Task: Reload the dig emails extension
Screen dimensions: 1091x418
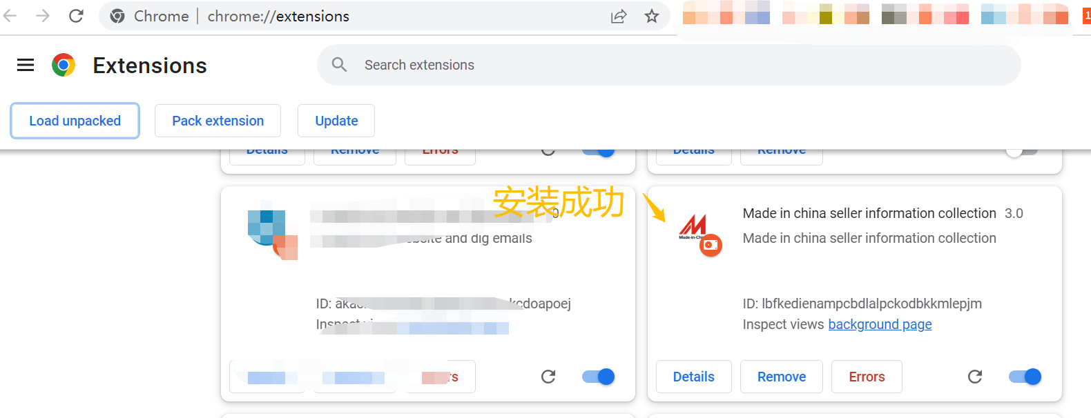Action: click(548, 377)
